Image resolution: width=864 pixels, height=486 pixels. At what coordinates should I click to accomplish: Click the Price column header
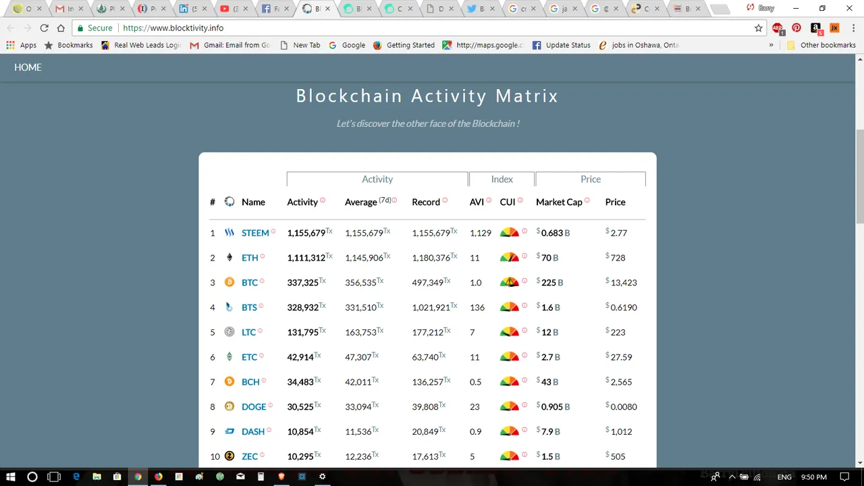pyautogui.click(x=616, y=202)
